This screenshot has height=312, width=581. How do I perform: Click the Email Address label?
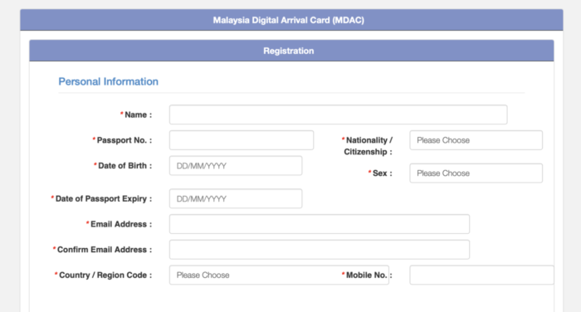(x=119, y=224)
